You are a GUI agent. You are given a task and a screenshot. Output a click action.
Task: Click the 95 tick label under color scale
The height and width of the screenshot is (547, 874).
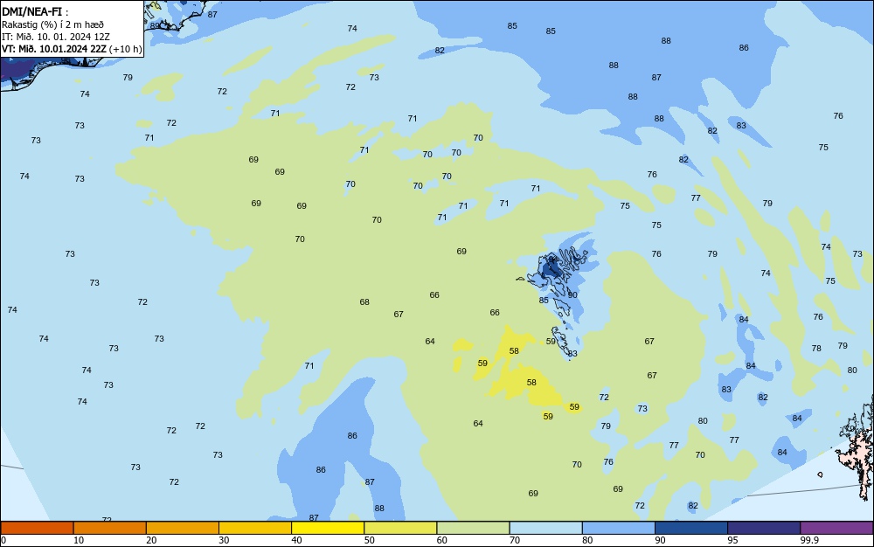(x=733, y=540)
